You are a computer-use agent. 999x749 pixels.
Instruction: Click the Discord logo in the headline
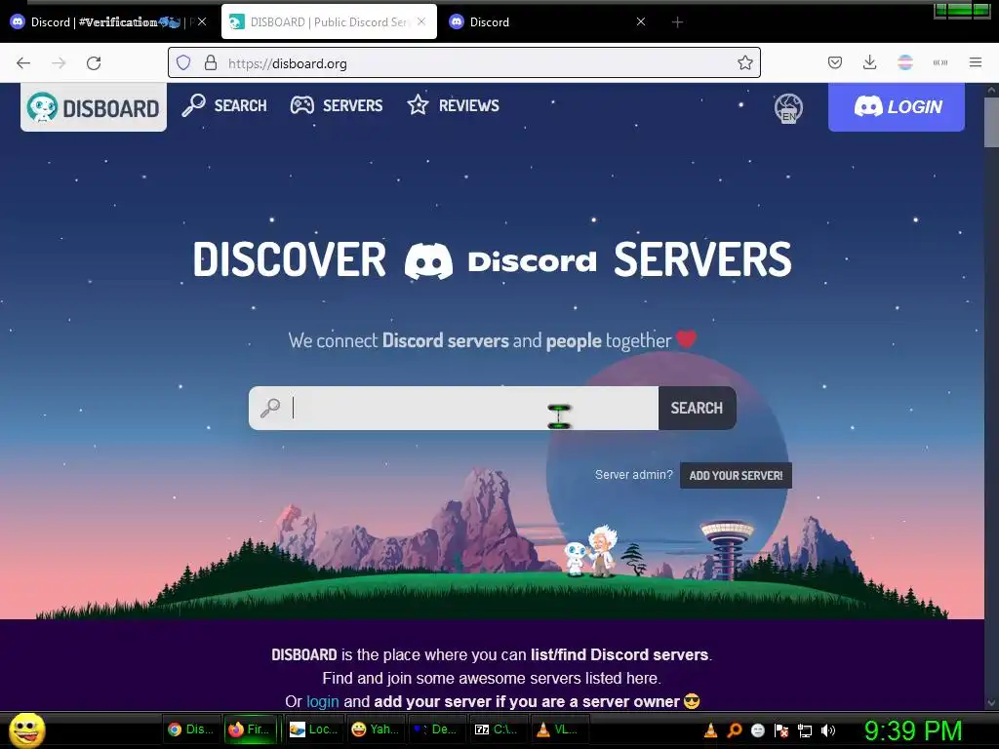pyautogui.click(x=429, y=261)
